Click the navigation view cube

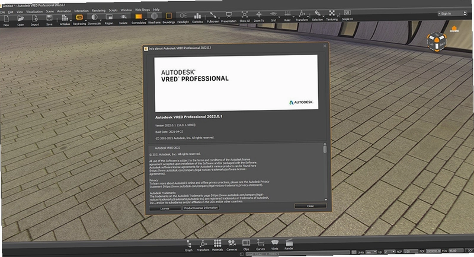(x=437, y=42)
